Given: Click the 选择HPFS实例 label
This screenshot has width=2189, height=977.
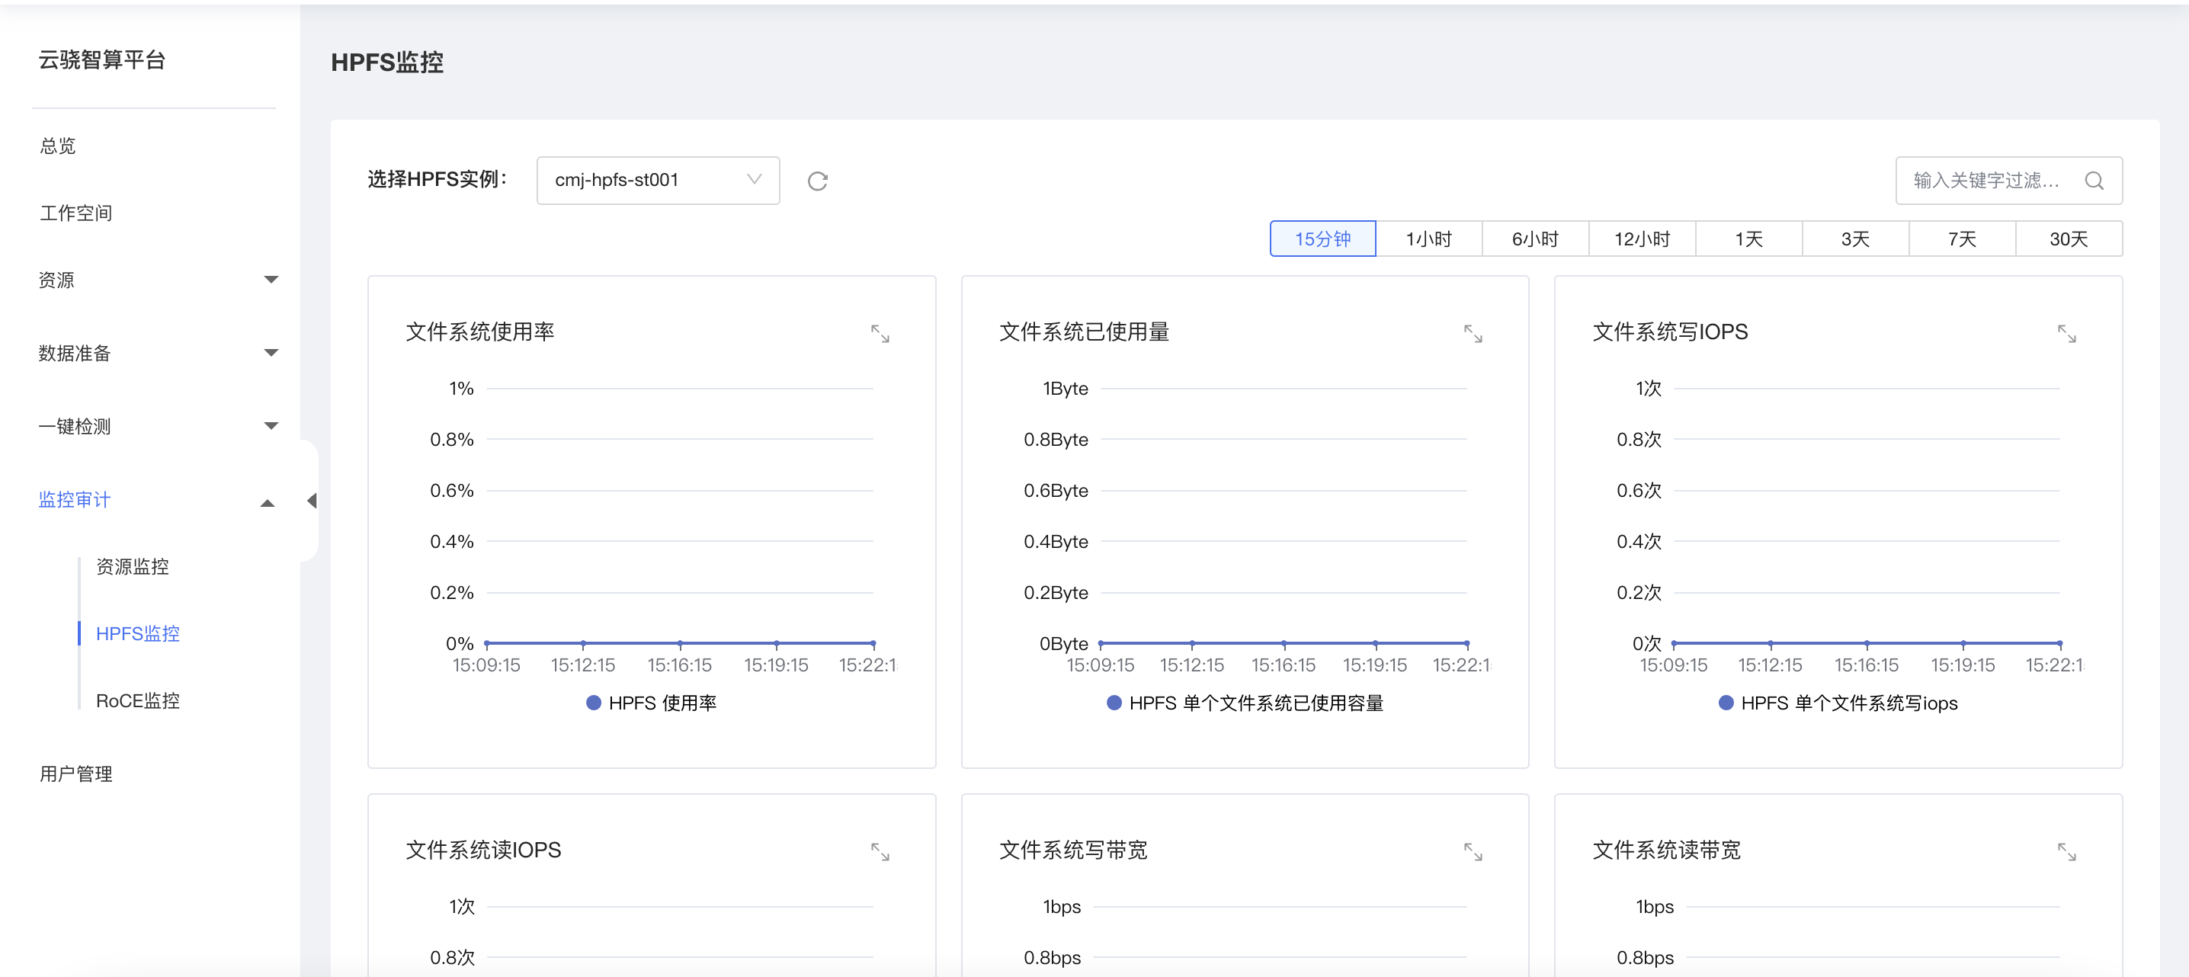Looking at the screenshot, I should click(437, 179).
